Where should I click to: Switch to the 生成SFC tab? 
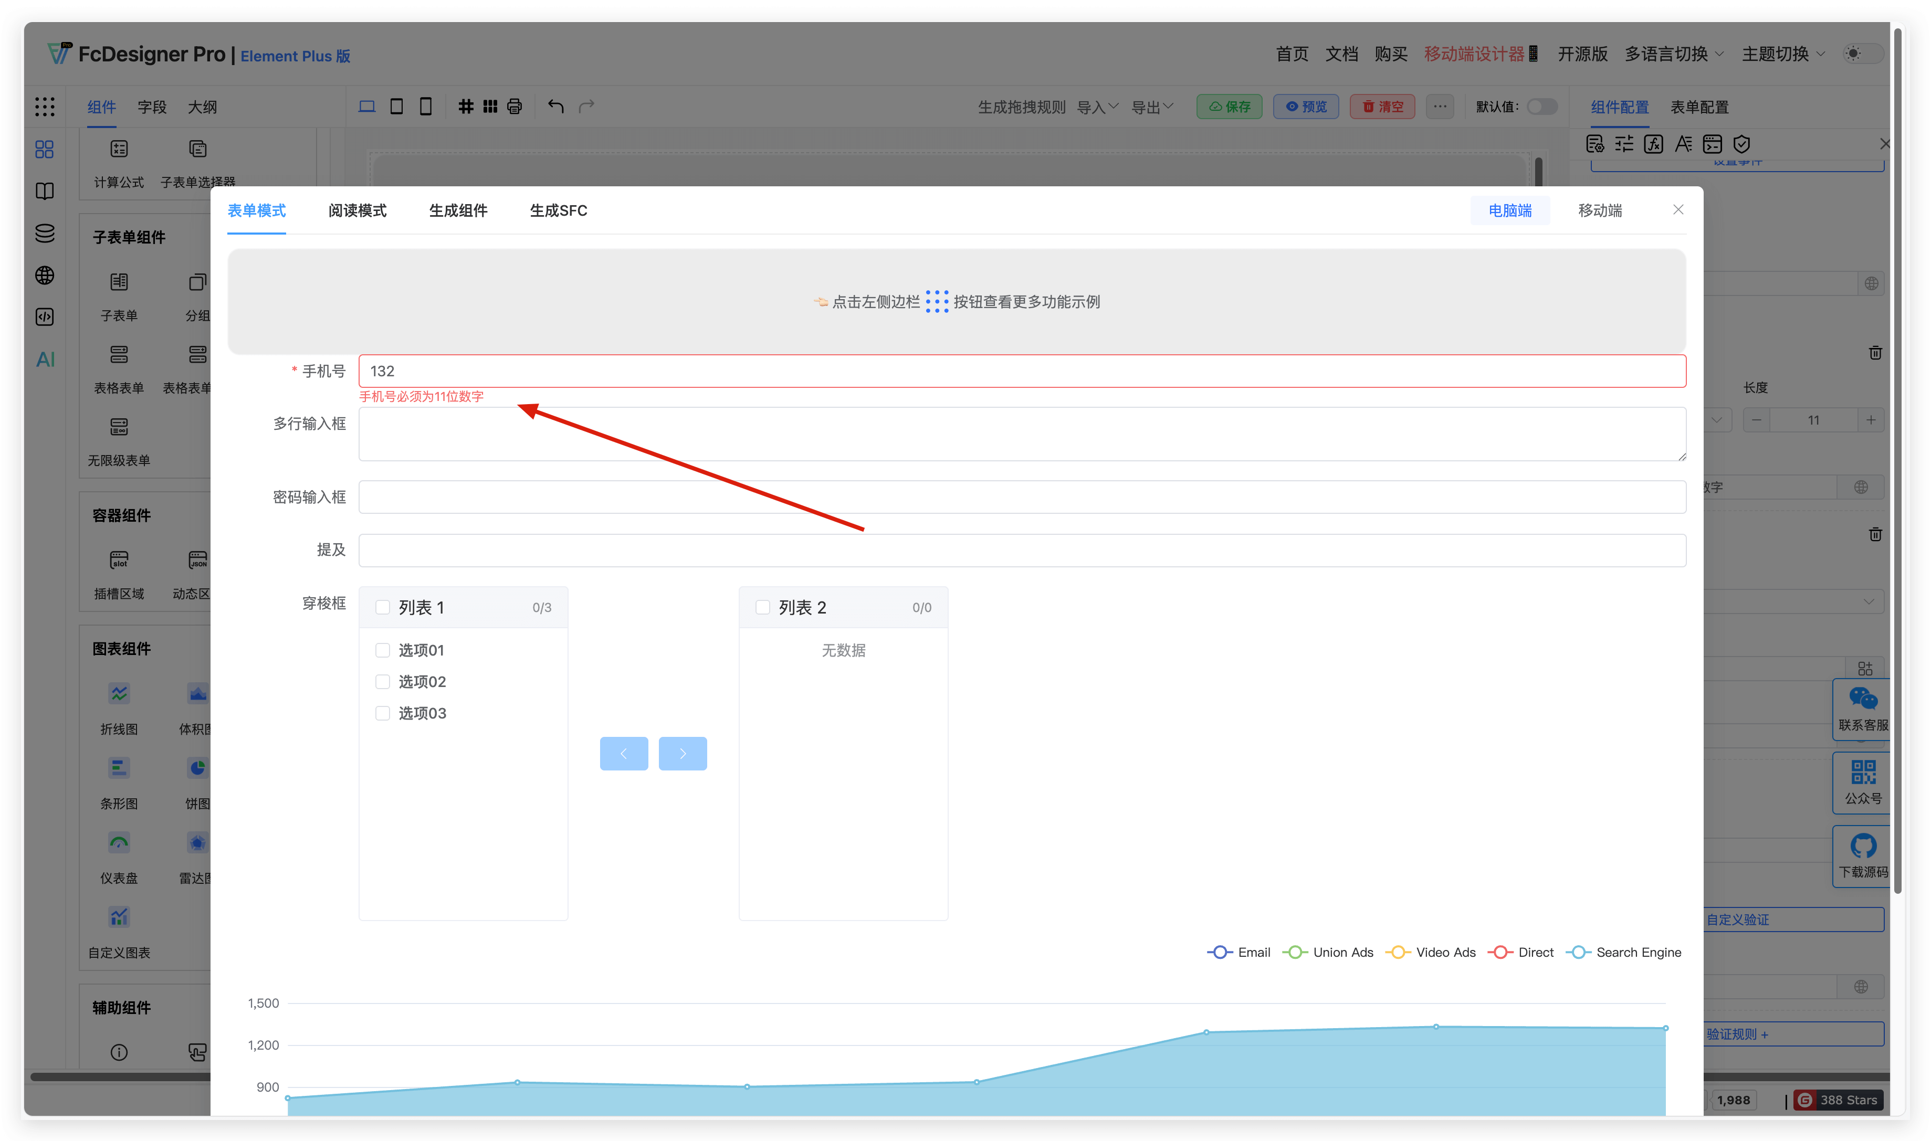tap(558, 210)
